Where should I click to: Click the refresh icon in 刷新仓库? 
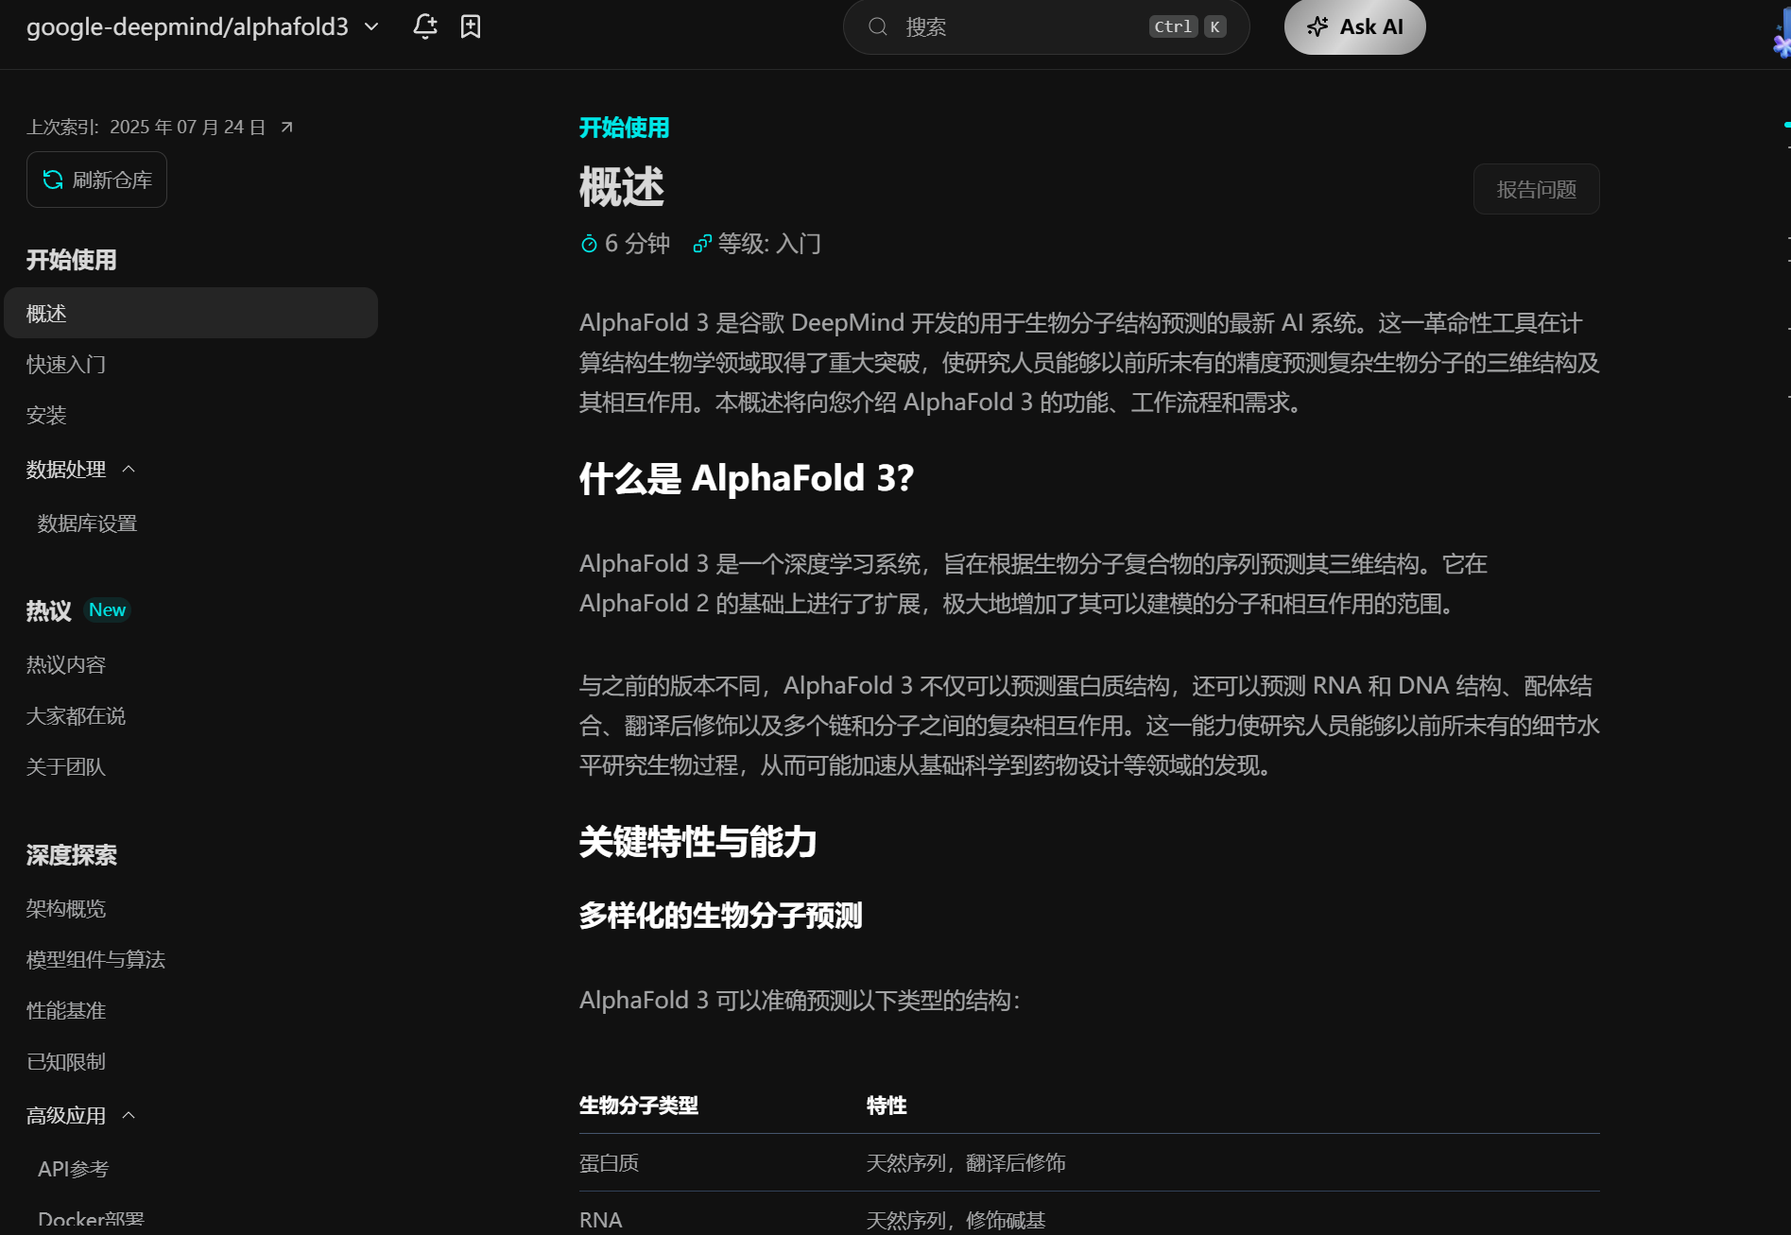pyautogui.click(x=53, y=180)
